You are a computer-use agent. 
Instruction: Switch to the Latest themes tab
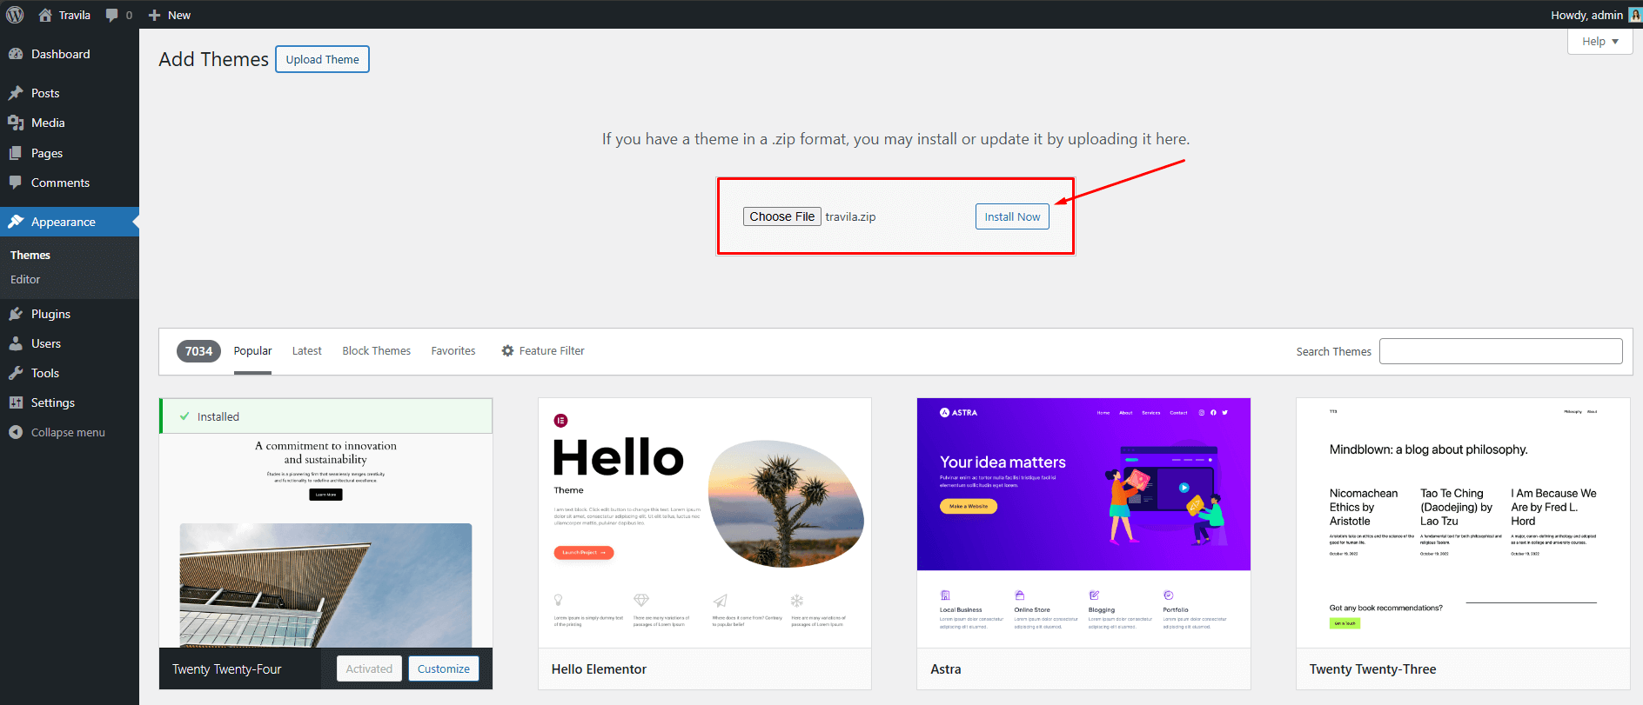point(306,351)
